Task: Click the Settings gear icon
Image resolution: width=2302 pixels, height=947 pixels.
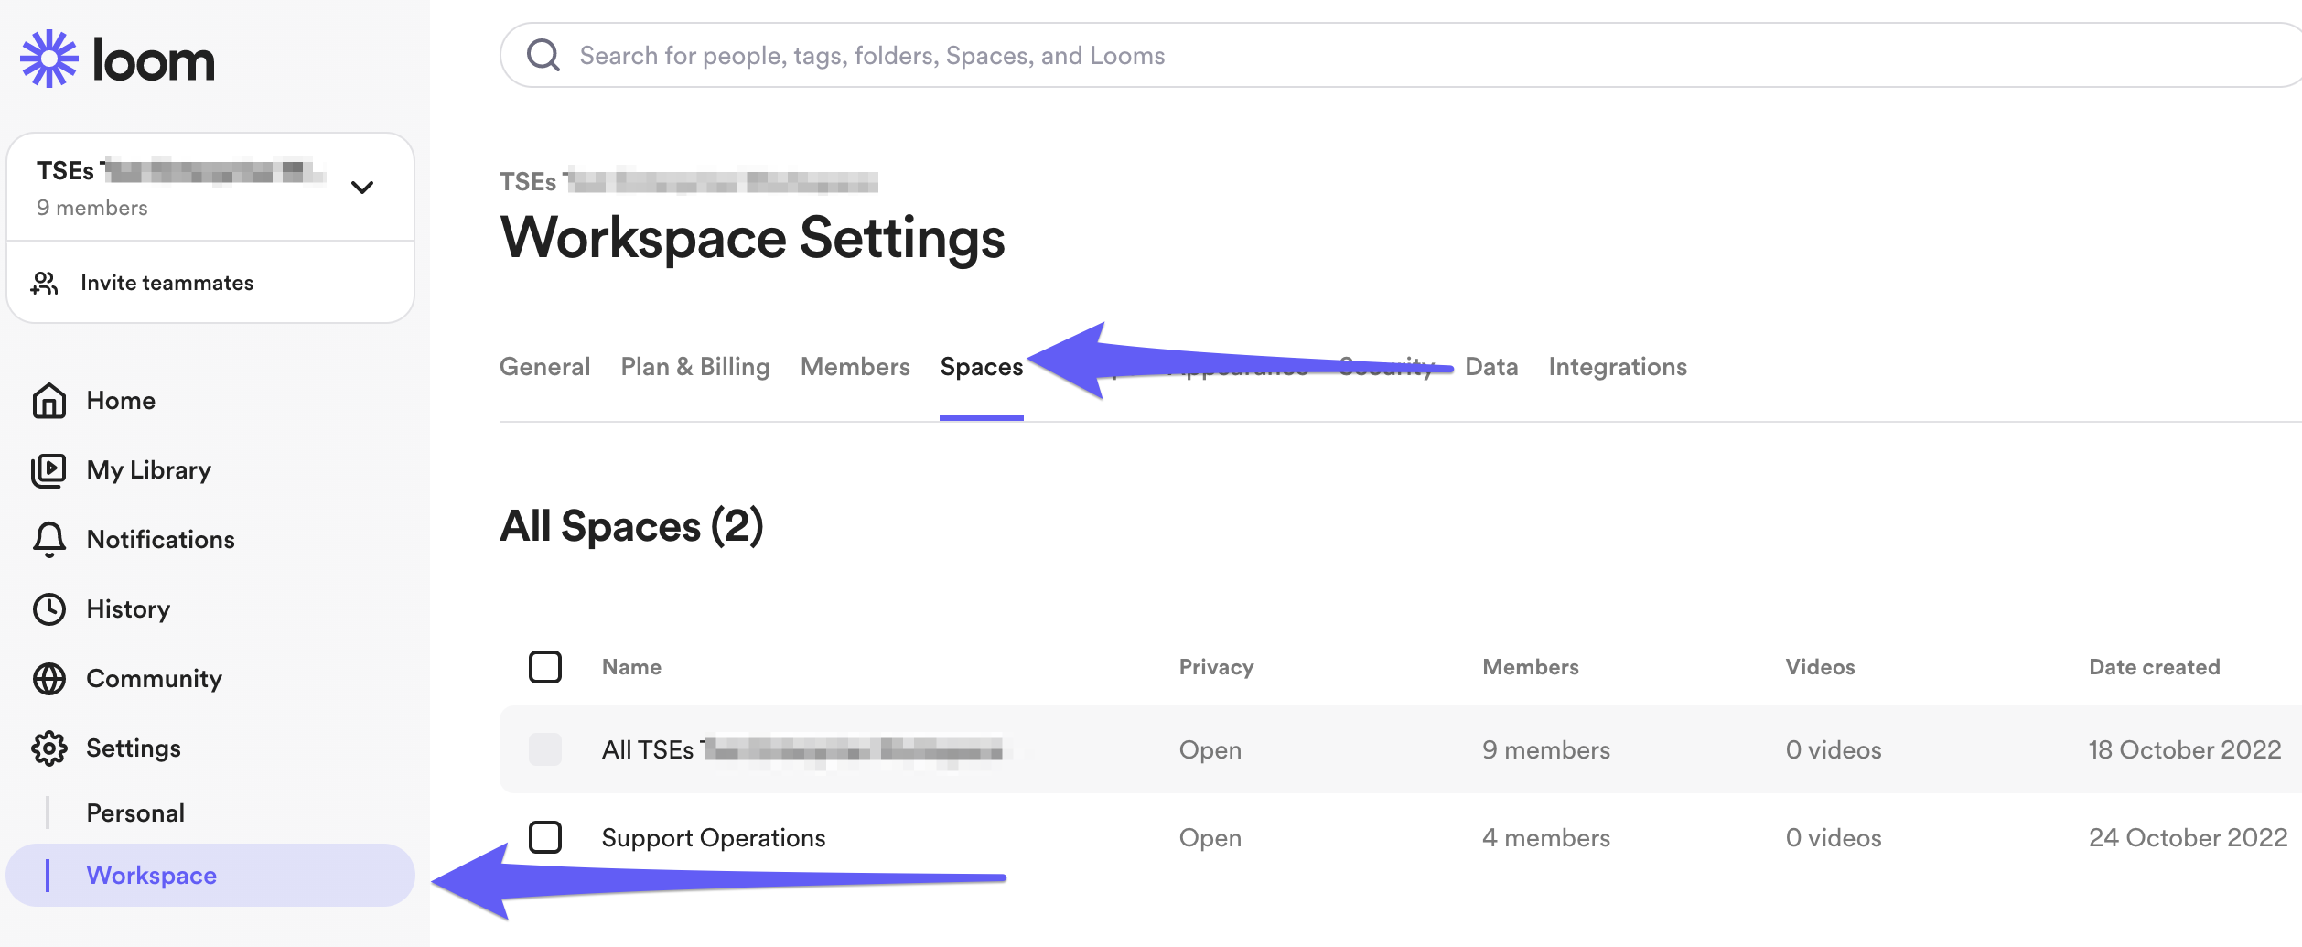Action: (x=49, y=748)
